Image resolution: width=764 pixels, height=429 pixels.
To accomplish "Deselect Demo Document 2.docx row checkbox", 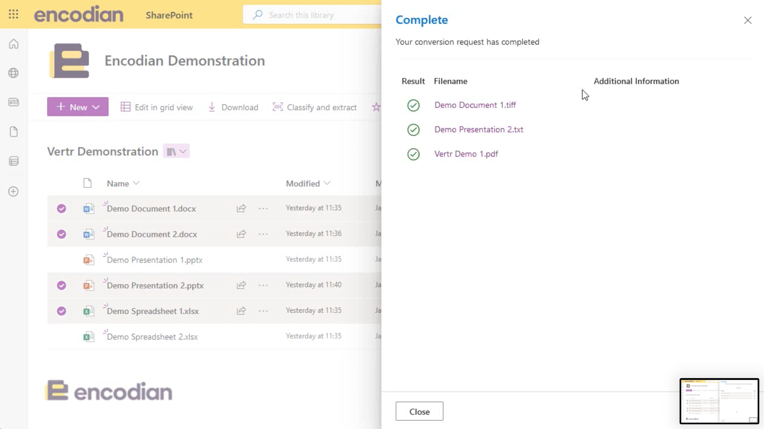I will click(x=61, y=234).
